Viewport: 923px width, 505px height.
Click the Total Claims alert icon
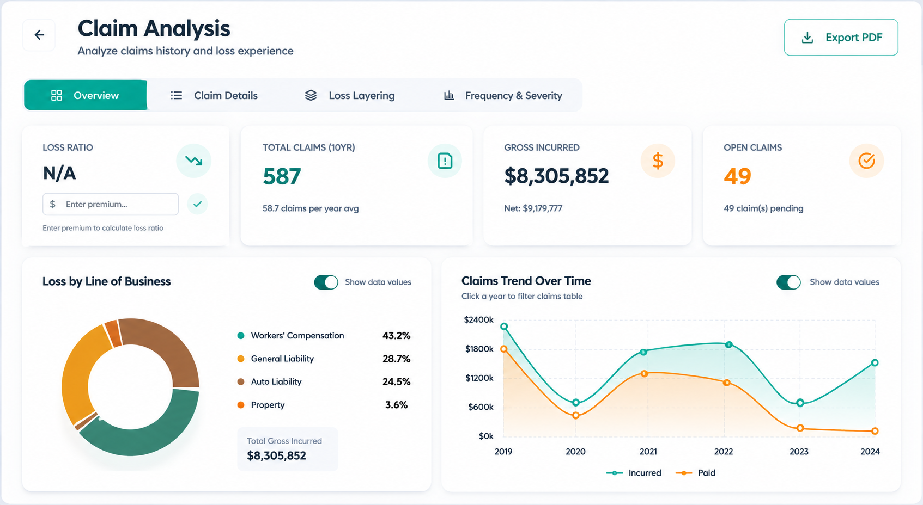click(x=445, y=161)
